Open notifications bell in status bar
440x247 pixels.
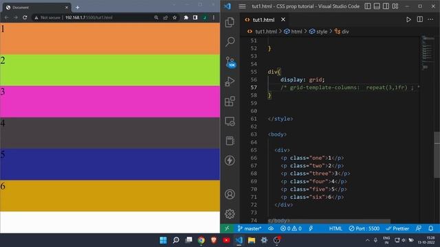[431, 228]
